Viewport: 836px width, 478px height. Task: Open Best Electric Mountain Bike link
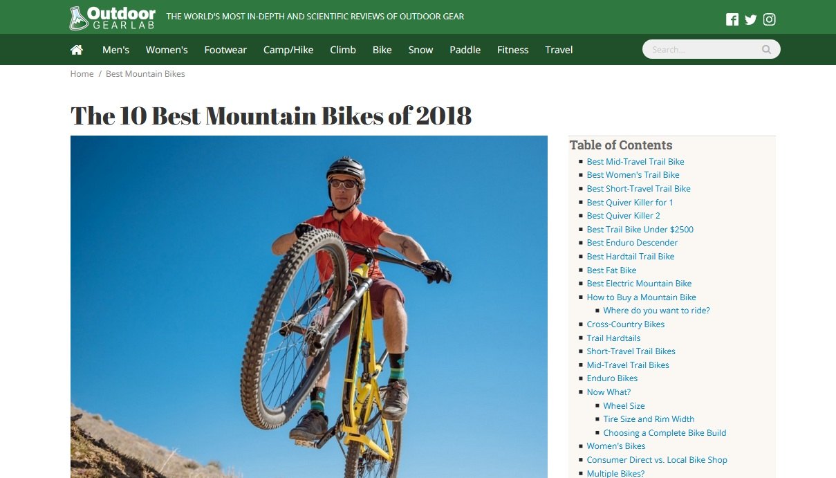click(639, 284)
